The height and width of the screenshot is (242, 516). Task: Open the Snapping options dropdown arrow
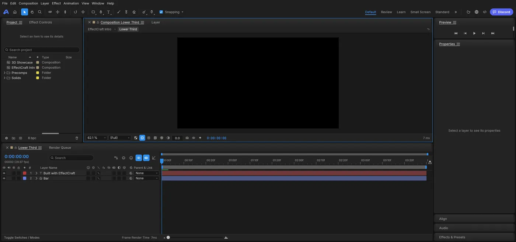tap(182, 12)
